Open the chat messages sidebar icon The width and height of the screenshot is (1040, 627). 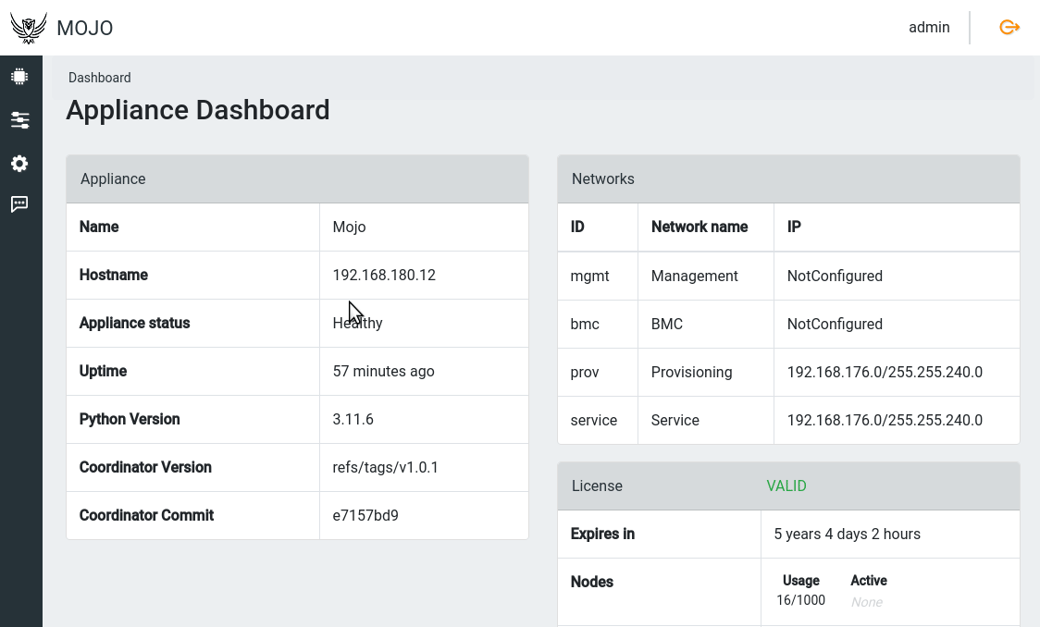click(19, 204)
